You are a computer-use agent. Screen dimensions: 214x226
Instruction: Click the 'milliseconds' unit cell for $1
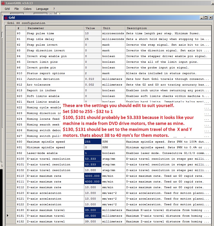pyautogui.click(x=113, y=39)
